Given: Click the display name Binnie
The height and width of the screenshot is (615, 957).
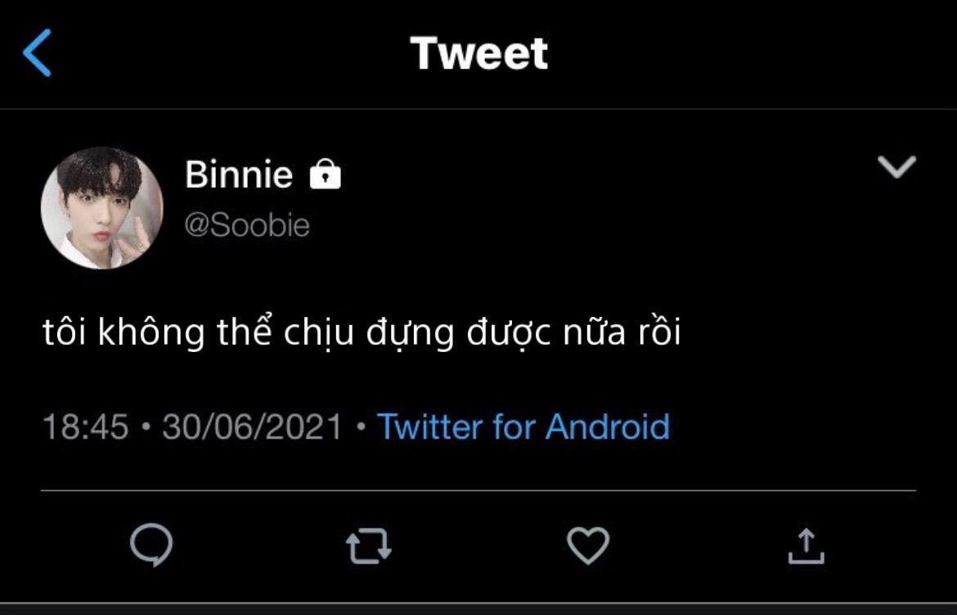Looking at the screenshot, I should 239,175.
